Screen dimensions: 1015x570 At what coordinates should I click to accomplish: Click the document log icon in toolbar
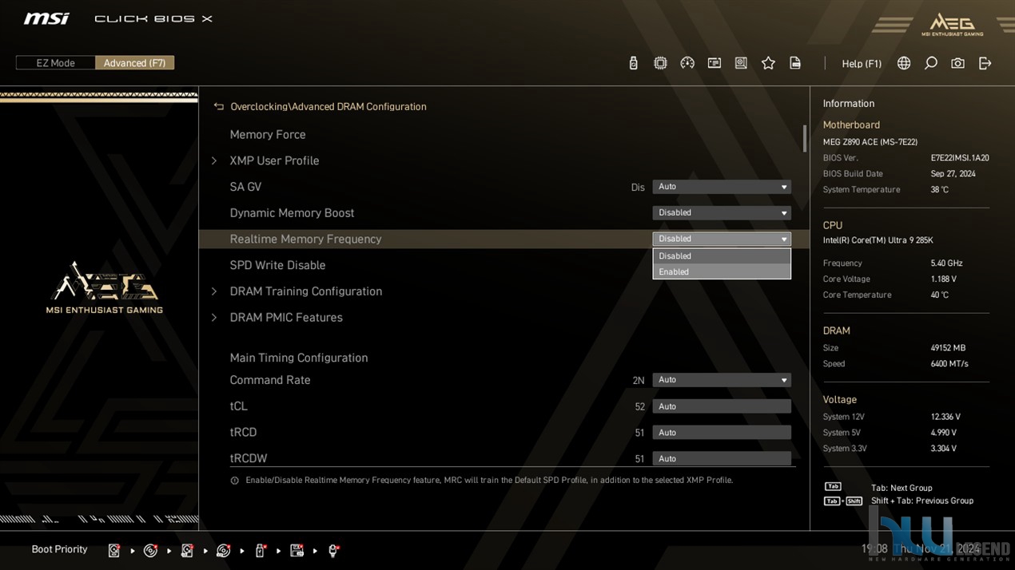pos(795,63)
